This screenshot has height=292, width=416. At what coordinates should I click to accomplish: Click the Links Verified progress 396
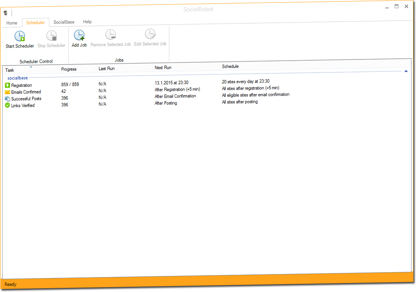coord(65,105)
